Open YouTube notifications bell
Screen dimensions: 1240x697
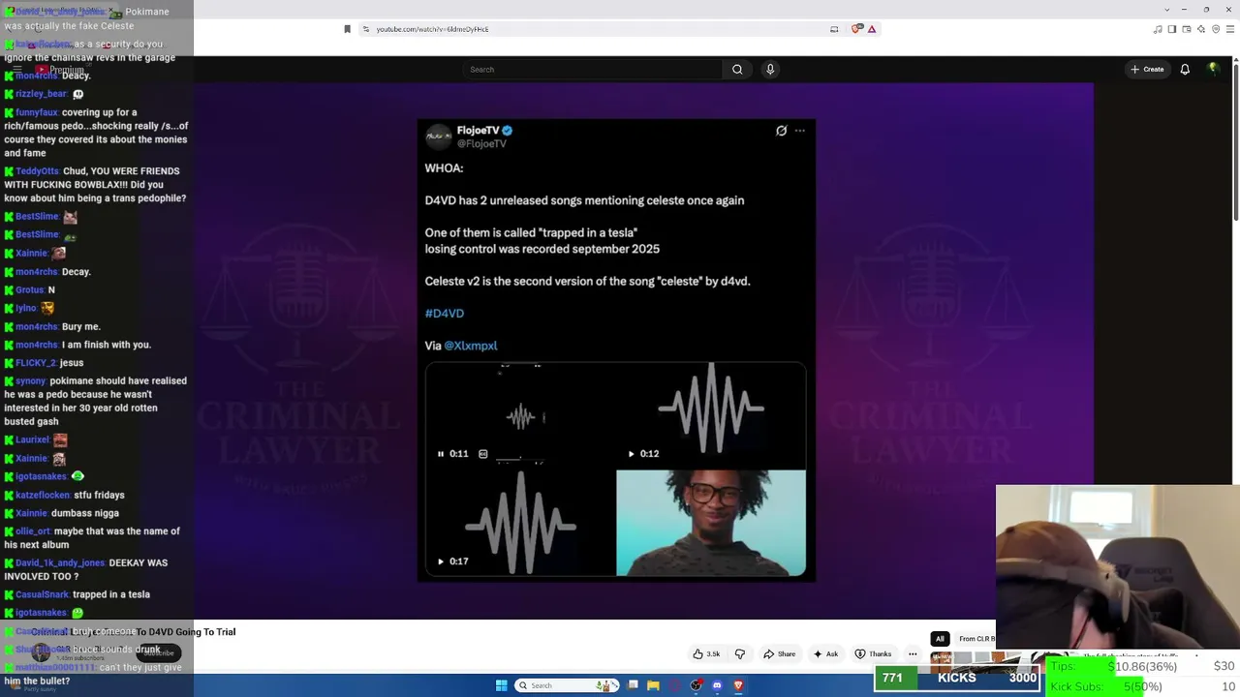click(1185, 70)
